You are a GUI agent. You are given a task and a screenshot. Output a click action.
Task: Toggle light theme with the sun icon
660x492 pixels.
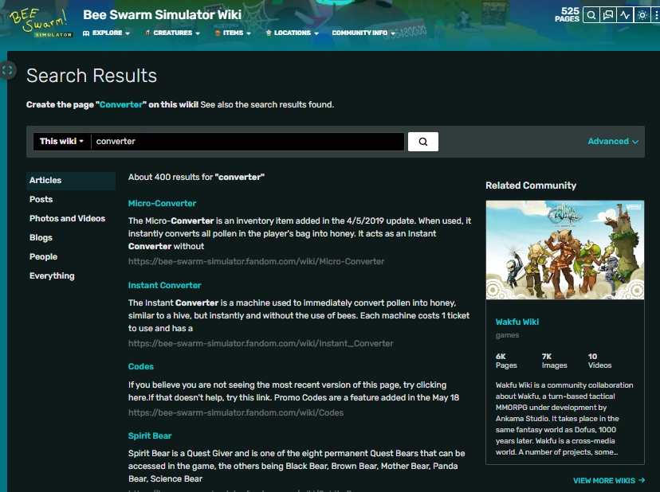(642, 14)
